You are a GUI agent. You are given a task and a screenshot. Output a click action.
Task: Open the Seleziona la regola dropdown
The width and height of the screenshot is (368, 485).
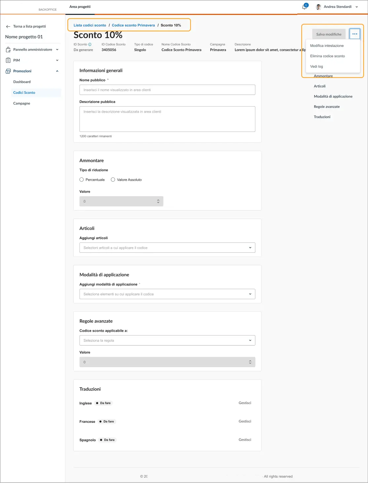click(x=167, y=340)
